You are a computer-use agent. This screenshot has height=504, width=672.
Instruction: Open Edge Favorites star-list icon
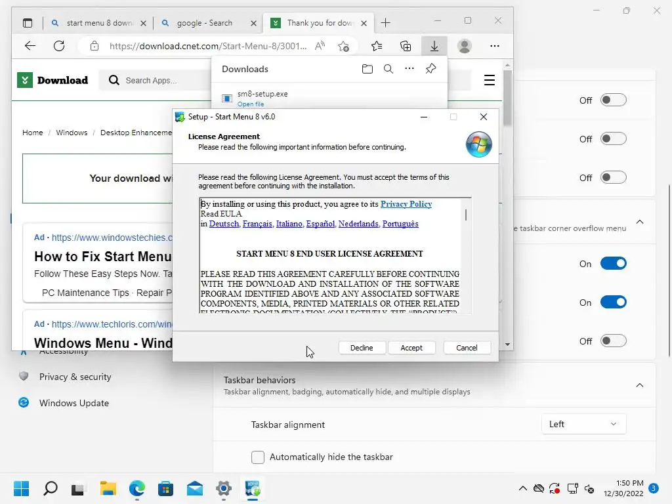[377, 46]
